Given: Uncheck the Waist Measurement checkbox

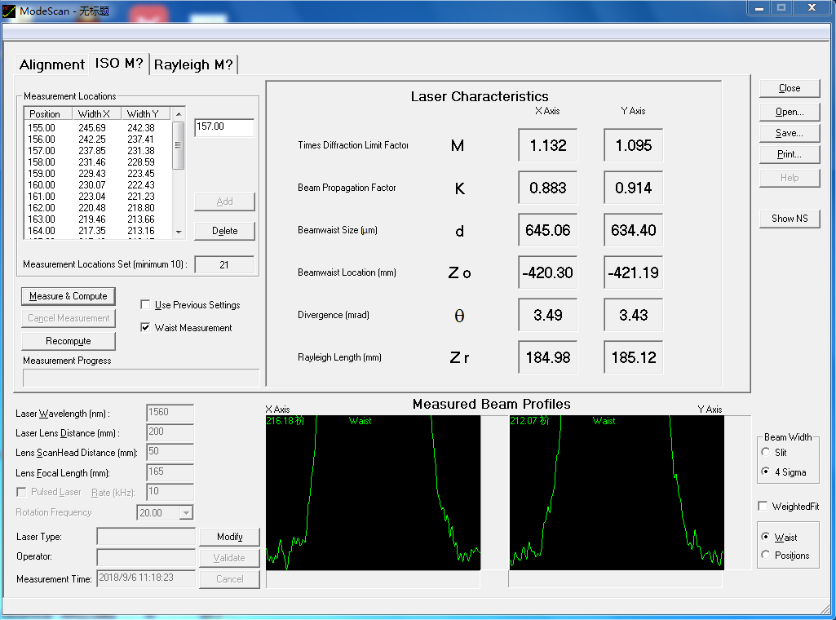Looking at the screenshot, I should pyautogui.click(x=146, y=328).
